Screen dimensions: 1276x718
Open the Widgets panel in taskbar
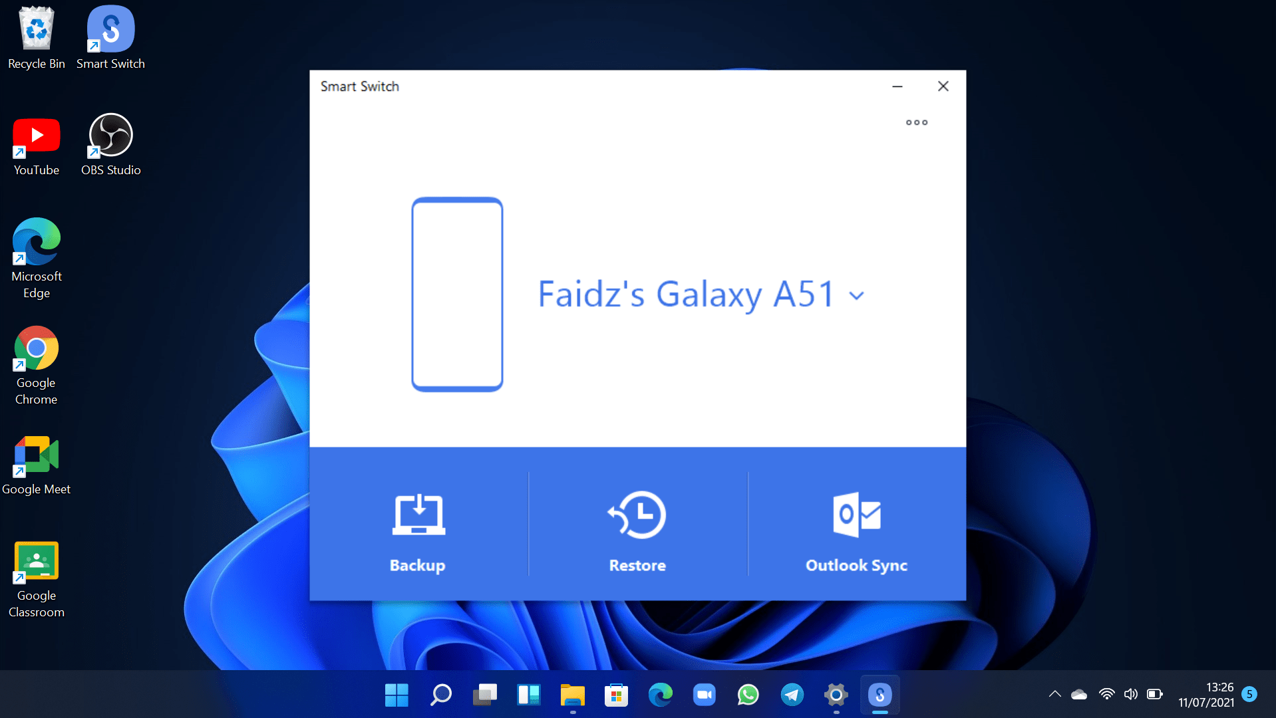click(528, 695)
